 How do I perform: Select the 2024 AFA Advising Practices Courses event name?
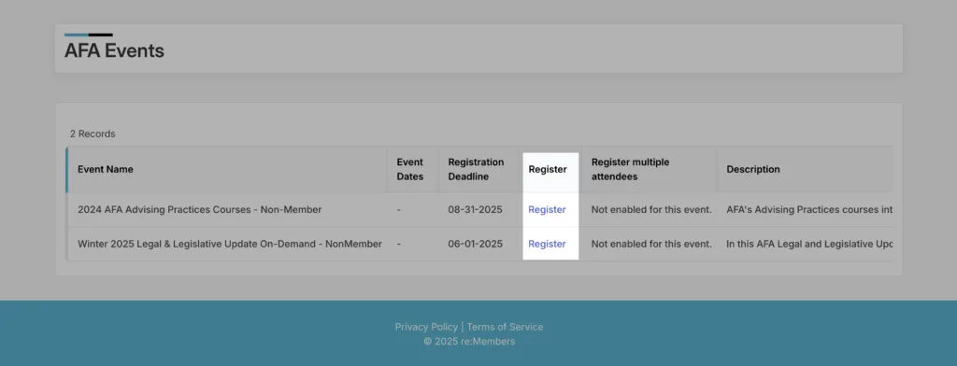(x=200, y=209)
